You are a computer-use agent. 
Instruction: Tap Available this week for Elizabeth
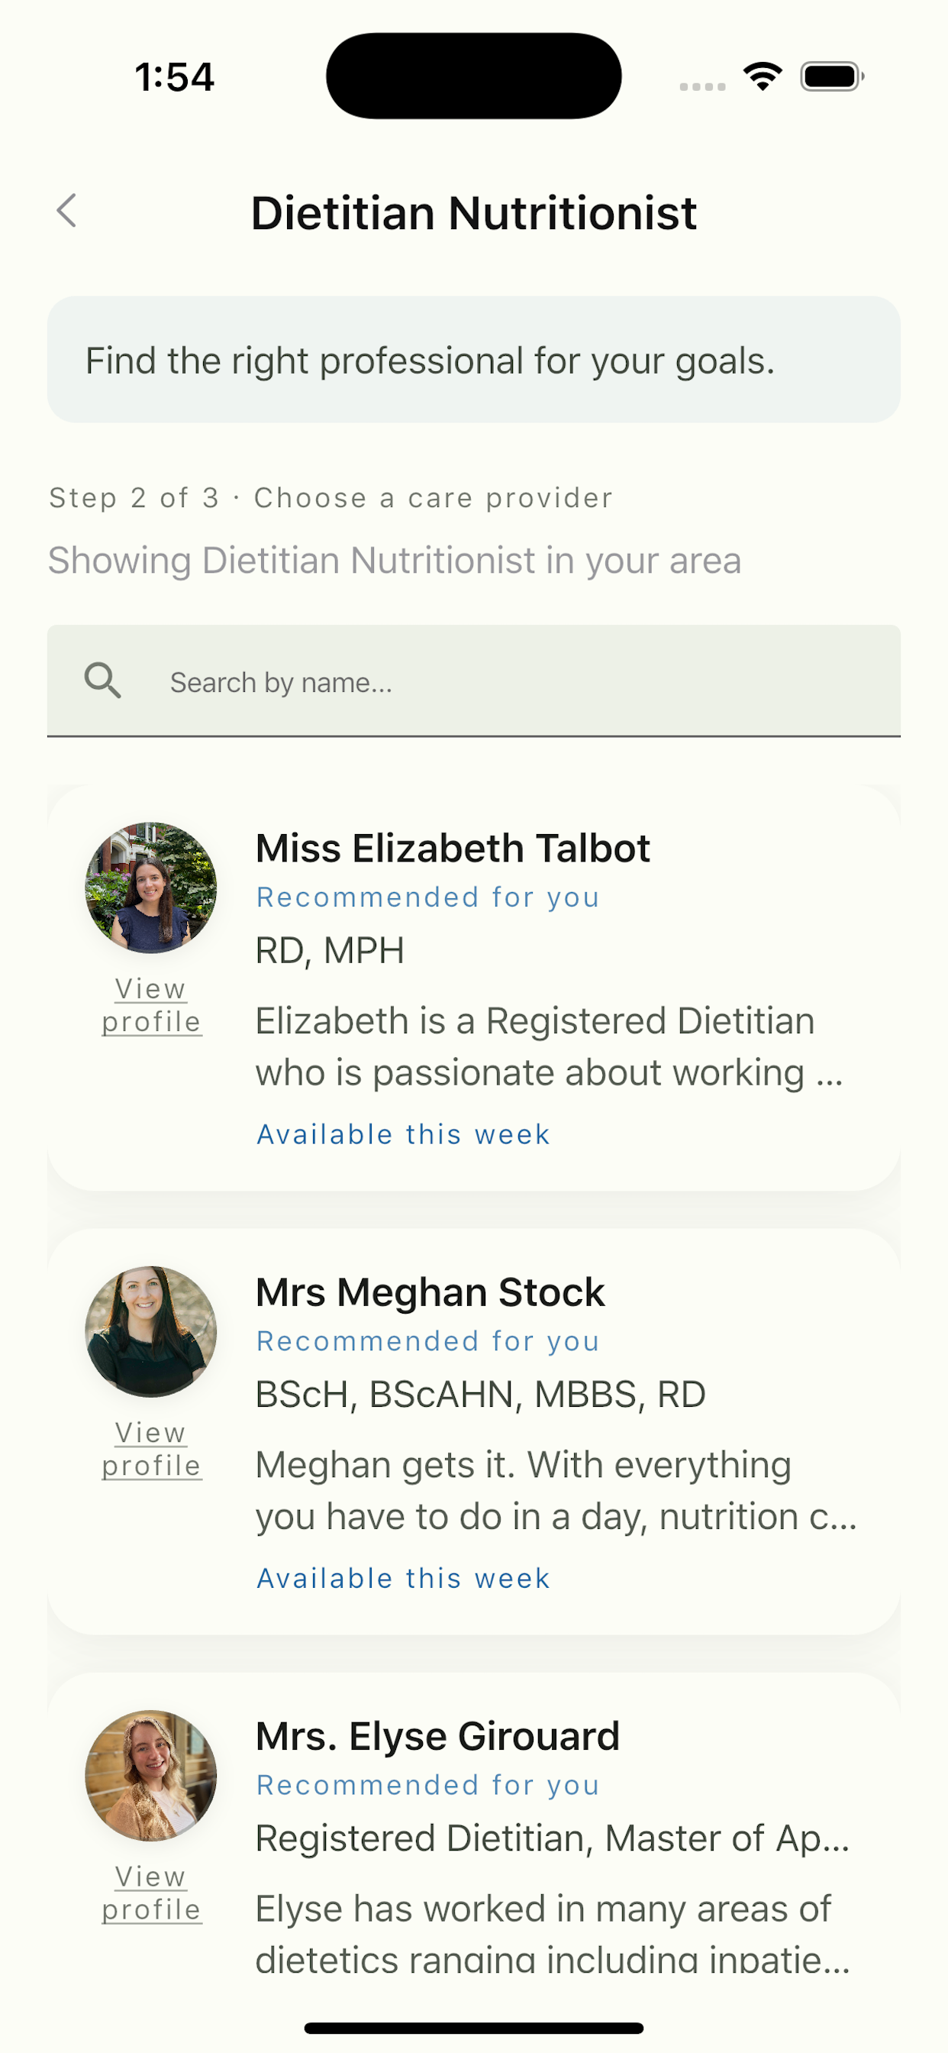coord(403,1134)
